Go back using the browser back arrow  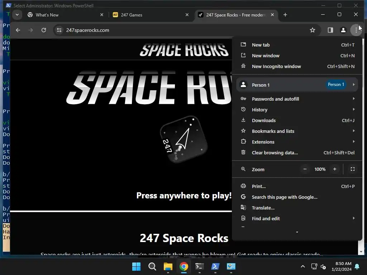18,30
